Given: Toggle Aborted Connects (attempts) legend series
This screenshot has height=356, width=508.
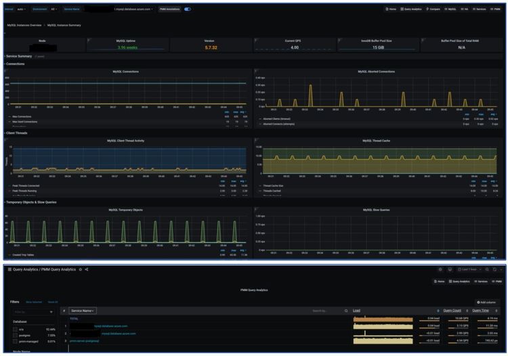Looking at the screenshot, I should (278, 124).
